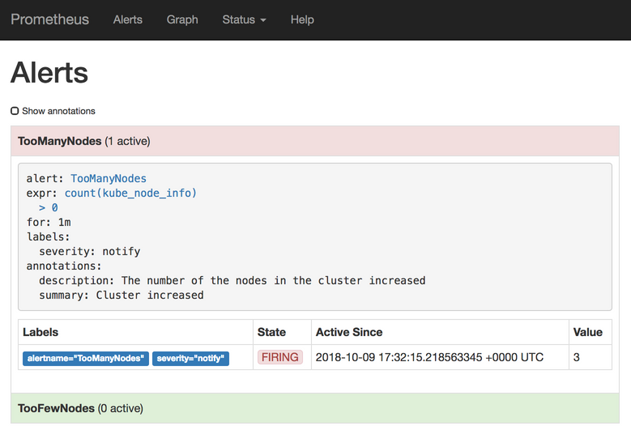Viewport: 631px width, 430px height.
Task: Click the description annotation line in rule
Action: 232,280
